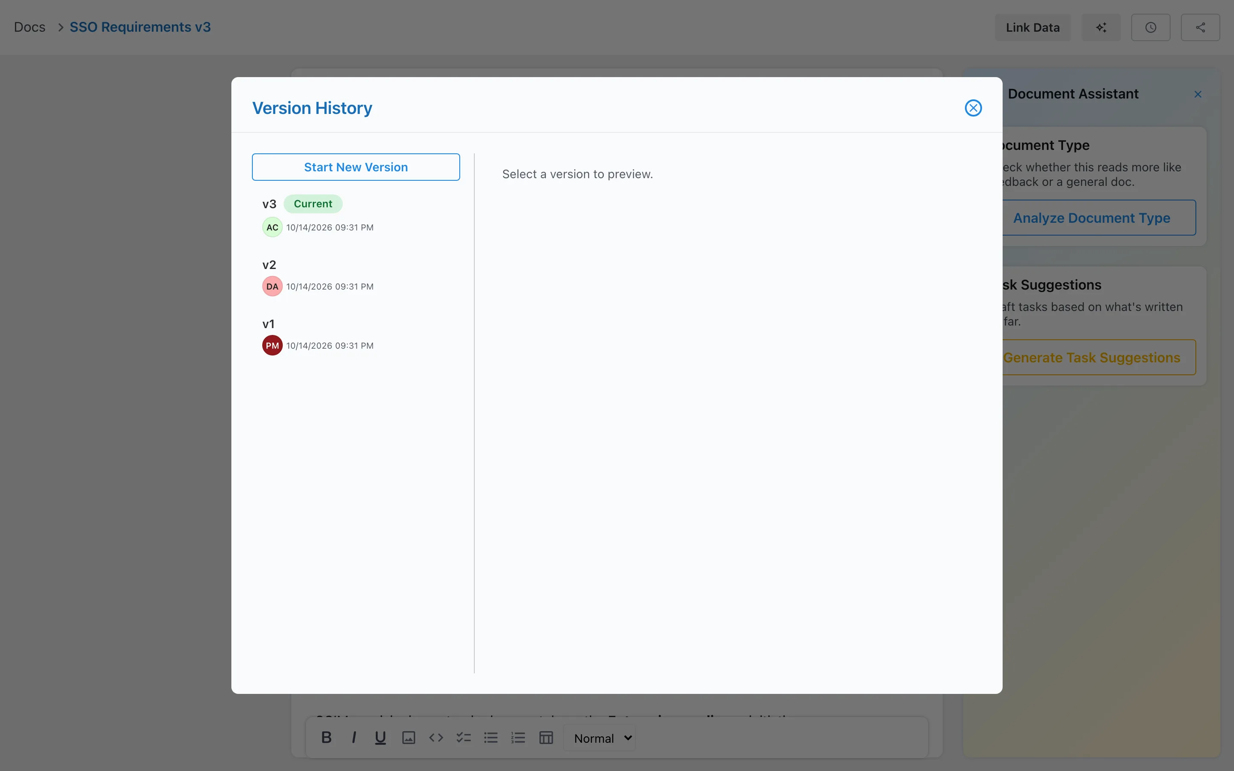The height and width of the screenshot is (771, 1234).
Task: Click the PM avatar on v1
Action: click(273, 346)
